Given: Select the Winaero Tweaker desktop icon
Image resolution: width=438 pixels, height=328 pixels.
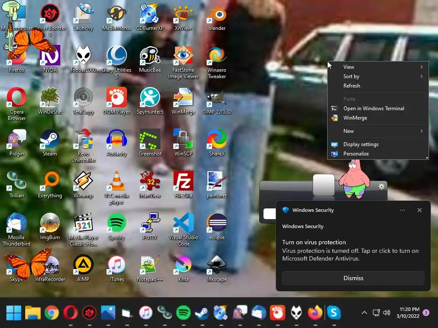Looking at the screenshot, I should 217,62.
